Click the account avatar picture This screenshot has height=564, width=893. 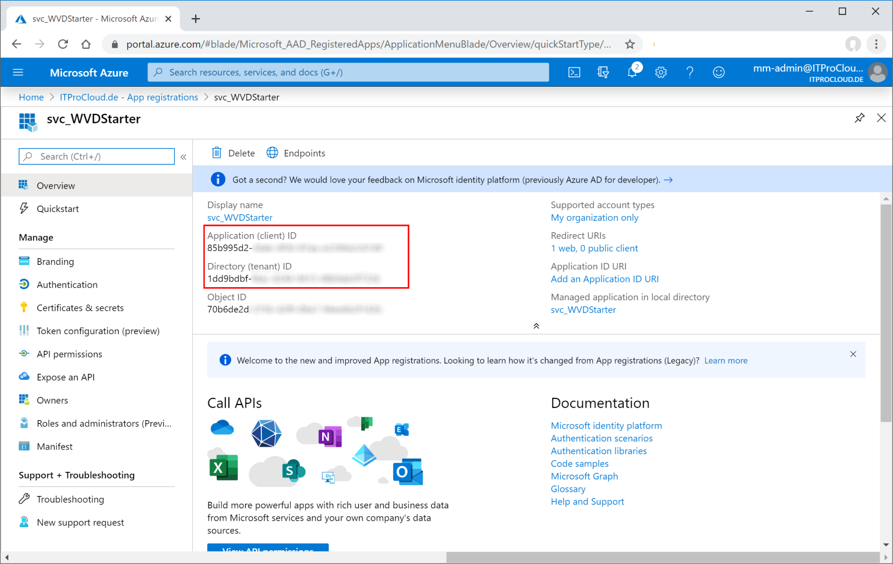tap(878, 72)
